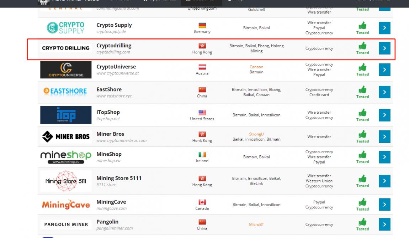The height and width of the screenshot is (238, 409).
Task: Open MineShop details with blue arrow button
Action: click(384, 157)
